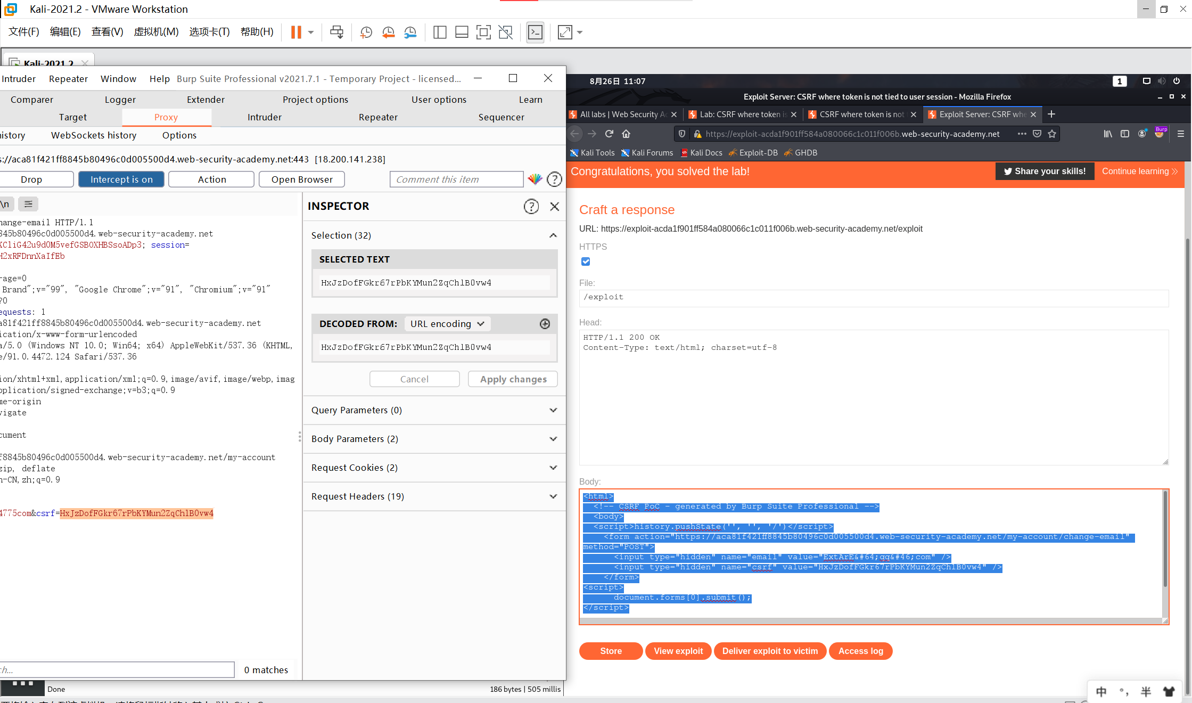
Task: Uncheck the HTTPS checkbox on exploit server
Action: click(x=585, y=261)
